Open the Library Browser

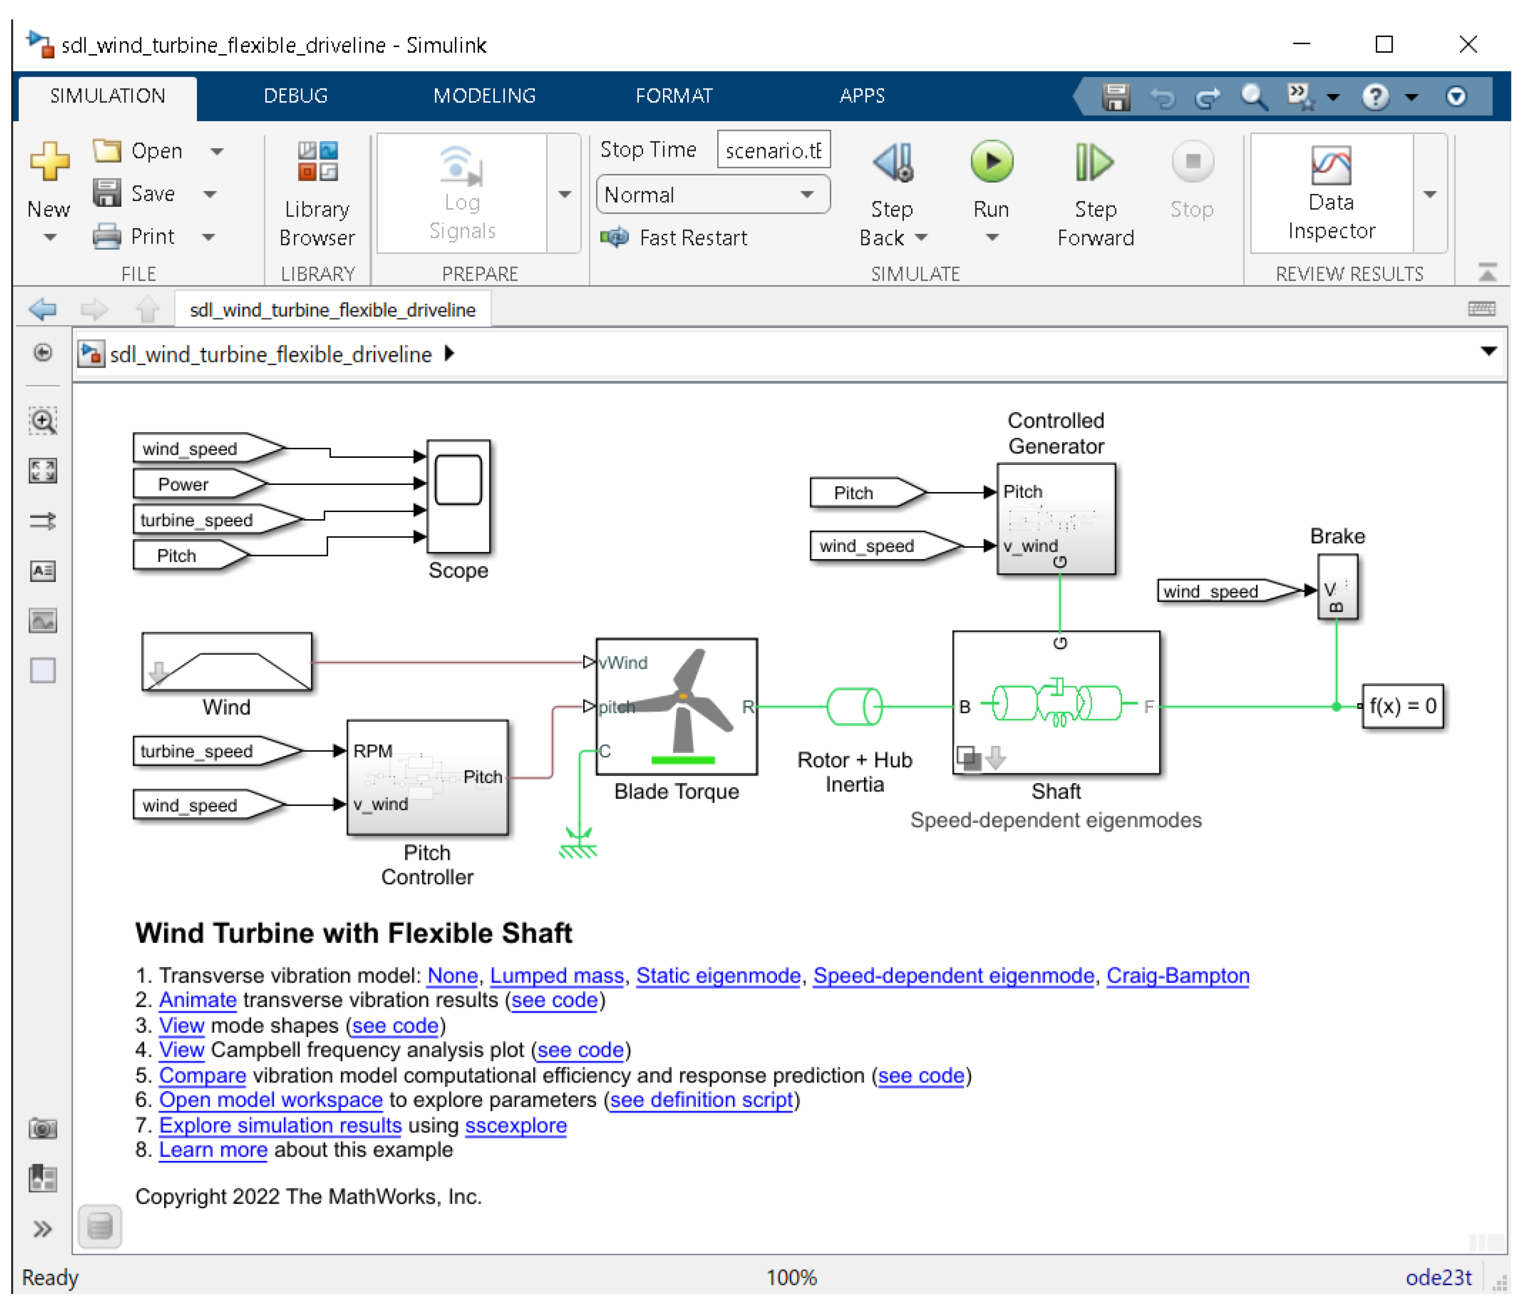pyautogui.click(x=317, y=193)
